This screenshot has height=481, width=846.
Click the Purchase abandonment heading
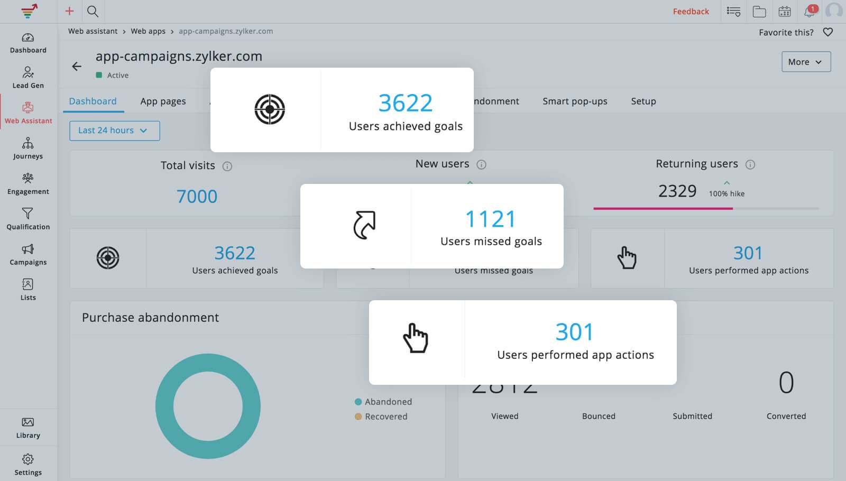coord(150,317)
